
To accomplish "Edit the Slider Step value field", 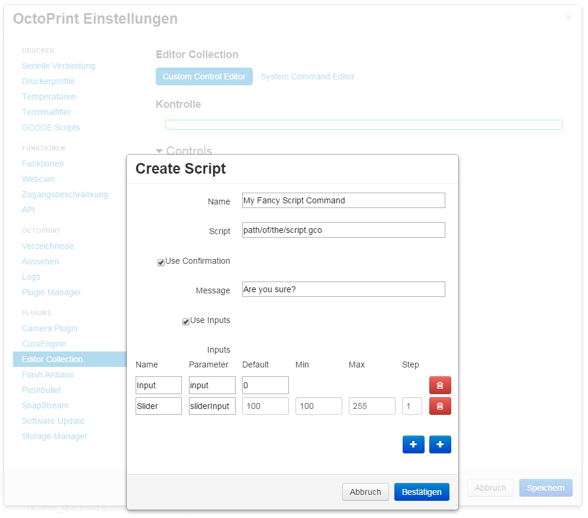I will pyautogui.click(x=412, y=406).
